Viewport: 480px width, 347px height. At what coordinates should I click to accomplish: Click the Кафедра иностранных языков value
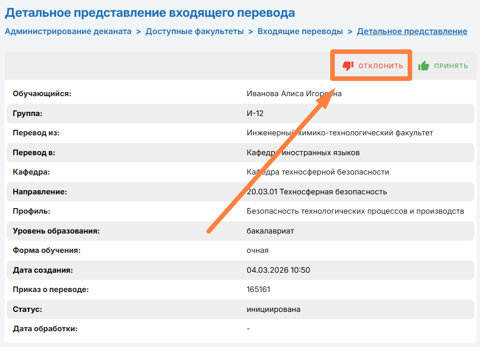click(303, 153)
